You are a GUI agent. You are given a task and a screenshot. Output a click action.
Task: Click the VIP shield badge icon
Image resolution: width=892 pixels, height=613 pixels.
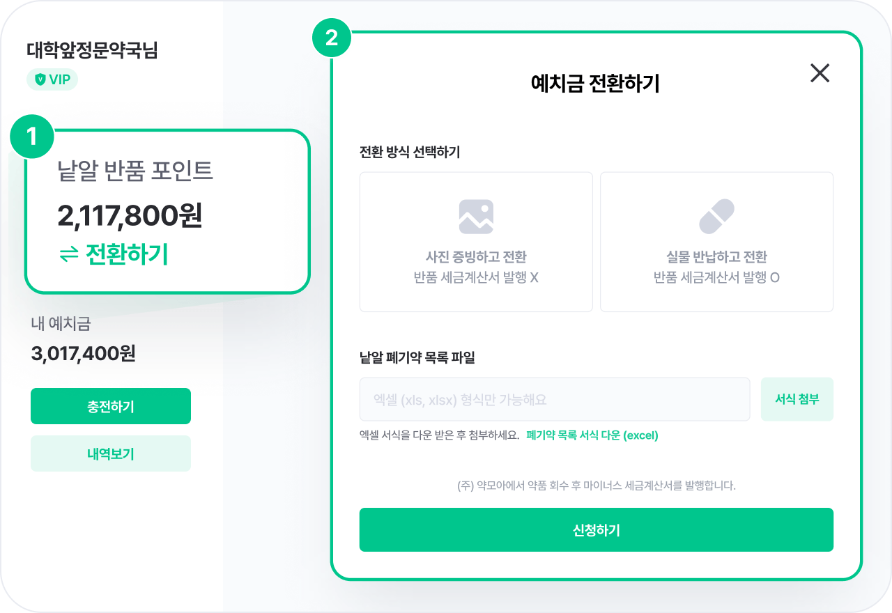point(42,80)
